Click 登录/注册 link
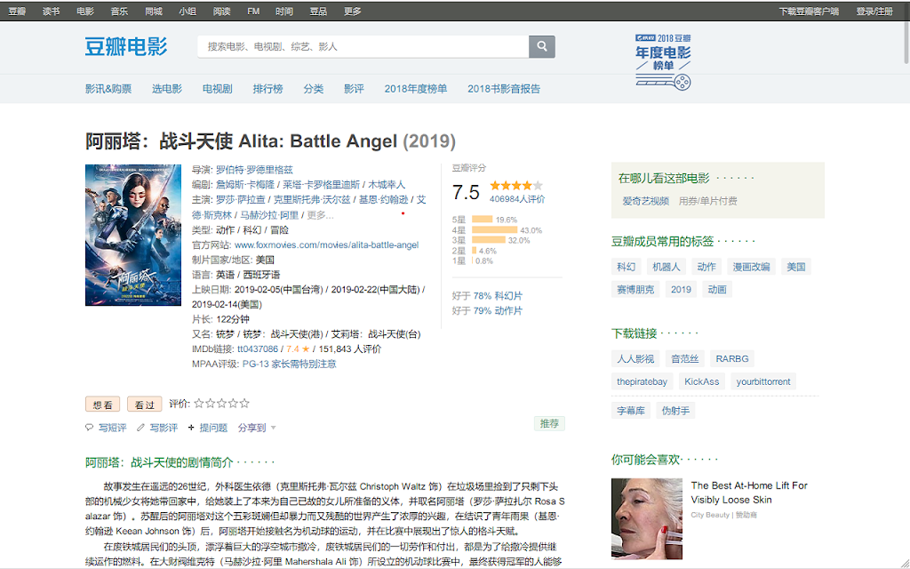 [x=874, y=11]
